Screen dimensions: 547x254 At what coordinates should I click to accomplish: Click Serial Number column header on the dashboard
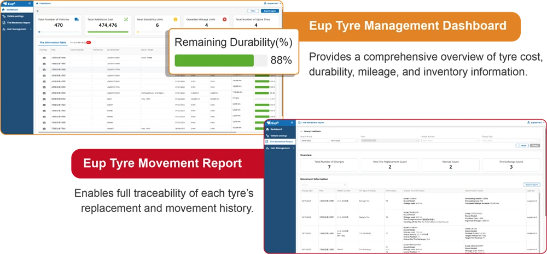coord(114,50)
